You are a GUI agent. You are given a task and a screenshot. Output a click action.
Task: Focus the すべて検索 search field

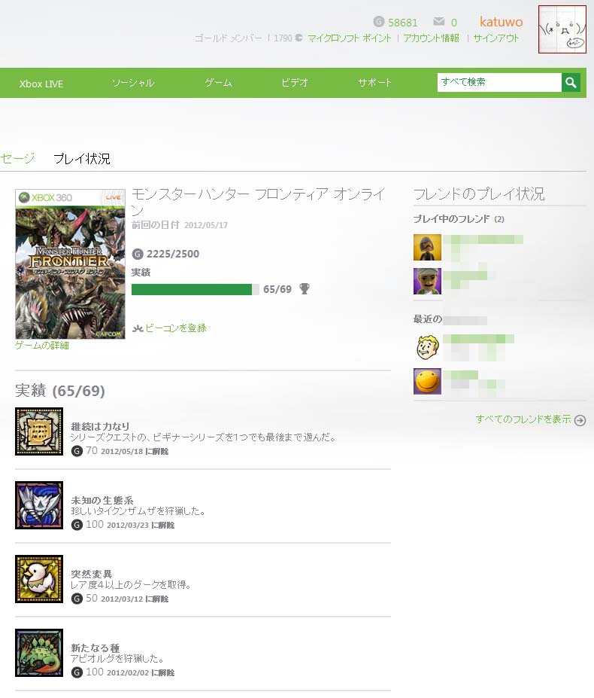(499, 82)
